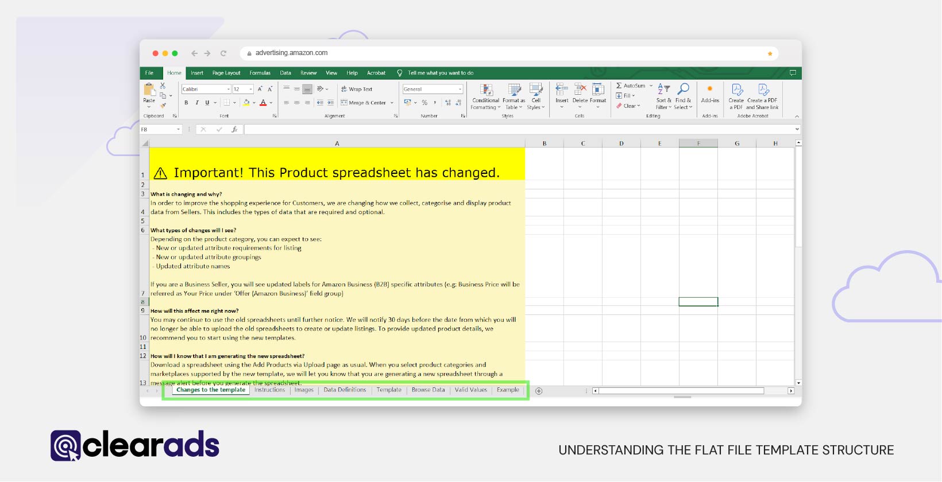Apply comma style number format
This screenshot has height=482, width=942.
click(435, 103)
